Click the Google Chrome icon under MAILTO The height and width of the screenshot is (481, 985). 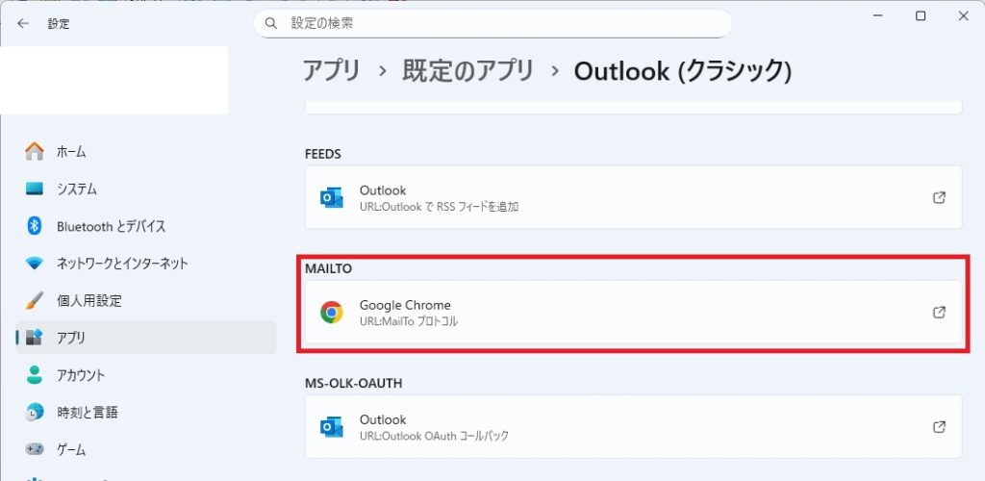pos(332,313)
